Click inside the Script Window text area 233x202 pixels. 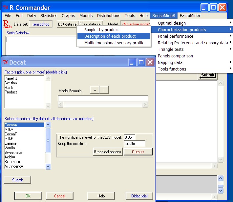tap(41, 46)
